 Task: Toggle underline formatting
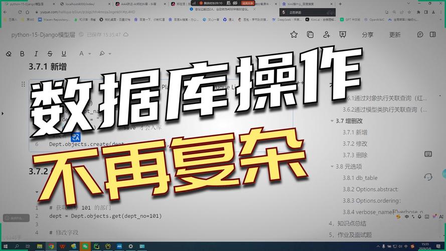pos(64,54)
